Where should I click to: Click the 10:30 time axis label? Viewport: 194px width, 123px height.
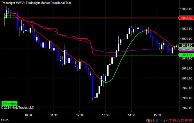pyautogui.click(x=28, y=115)
